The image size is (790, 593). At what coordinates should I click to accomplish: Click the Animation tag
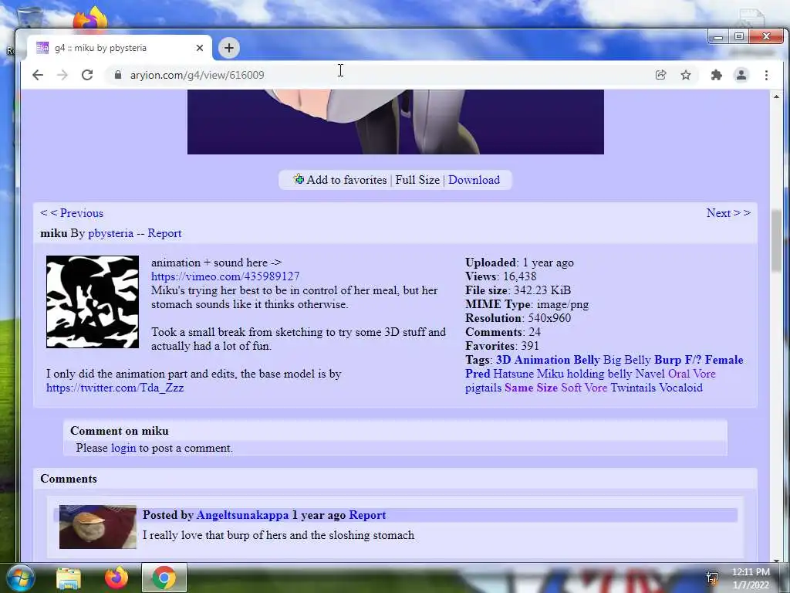click(542, 360)
